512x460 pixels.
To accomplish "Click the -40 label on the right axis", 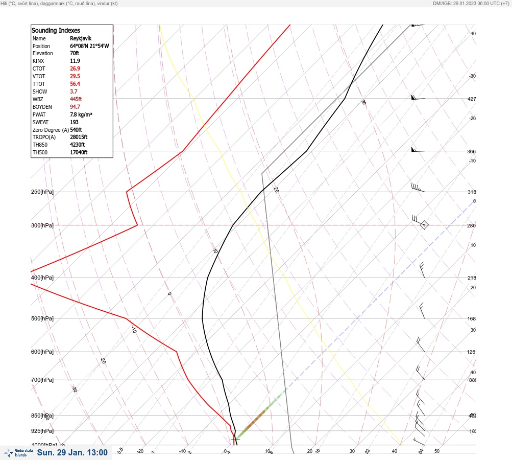I will [x=473, y=33].
